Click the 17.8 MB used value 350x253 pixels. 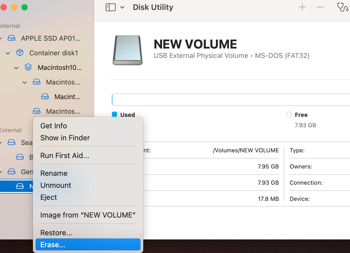268,199
